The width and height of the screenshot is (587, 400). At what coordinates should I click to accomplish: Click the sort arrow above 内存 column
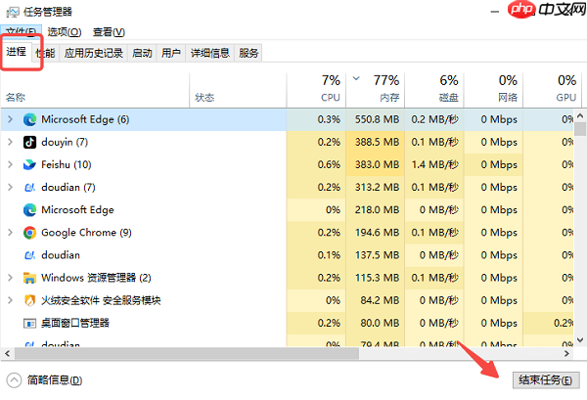tap(356, 78)
